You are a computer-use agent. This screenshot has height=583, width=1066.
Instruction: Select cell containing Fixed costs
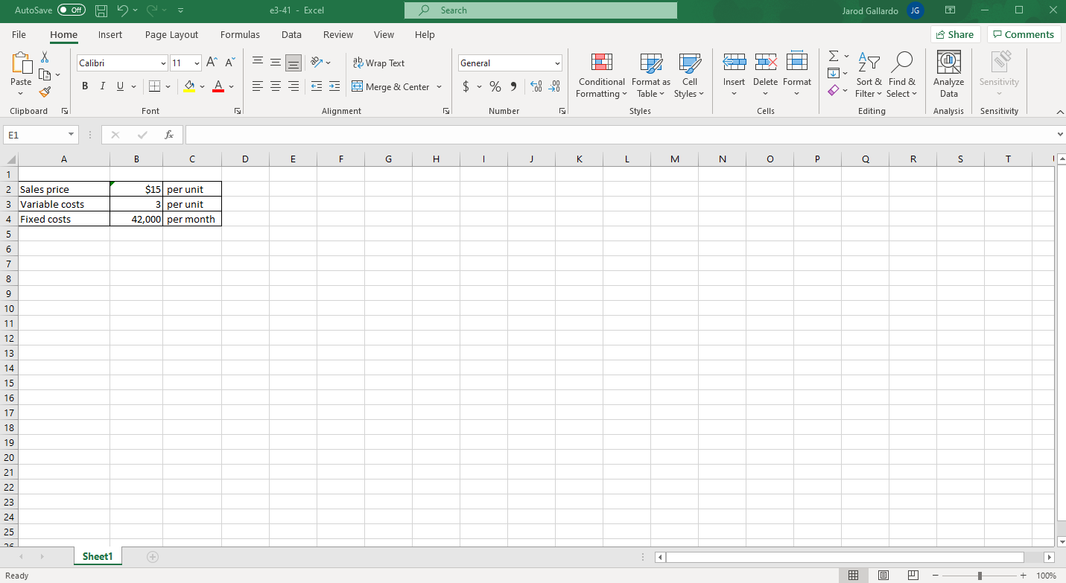click(64, 219)
